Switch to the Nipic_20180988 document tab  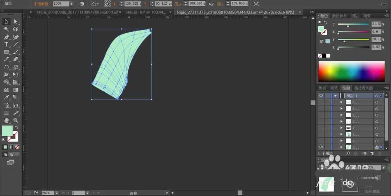78,12
